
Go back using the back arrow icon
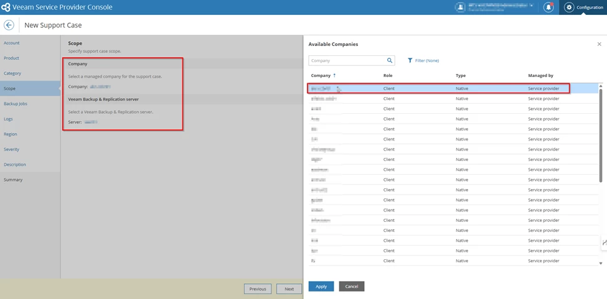(x=9, y=25)
